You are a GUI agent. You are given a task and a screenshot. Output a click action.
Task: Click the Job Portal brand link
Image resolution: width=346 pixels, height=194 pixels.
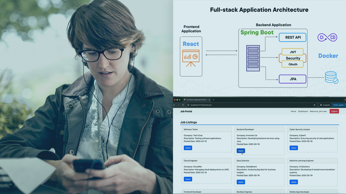(x=186, y=111)
